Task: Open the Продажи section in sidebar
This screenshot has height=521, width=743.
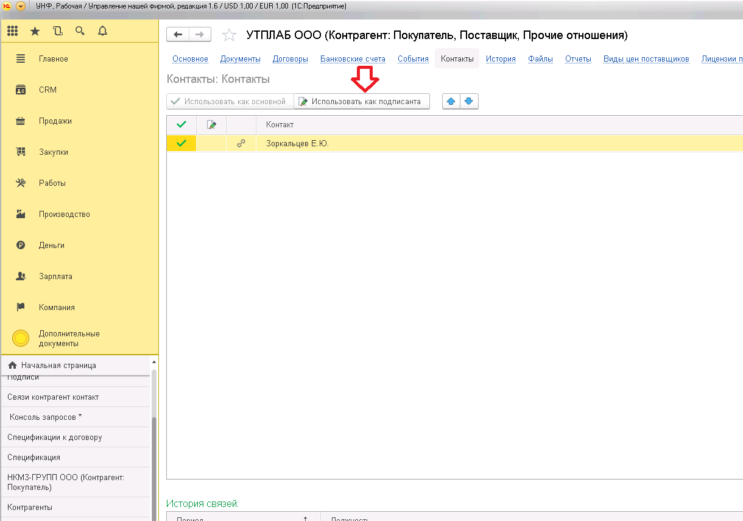Action: click(x=55, y=121)
